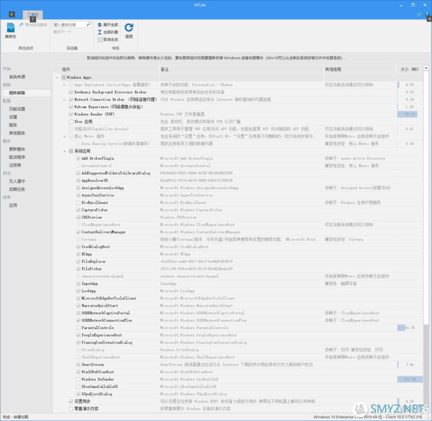Sort by the 其他信息 column header
Image resolution: width=432 pixels, height=421 pixels.
point(360,69)
